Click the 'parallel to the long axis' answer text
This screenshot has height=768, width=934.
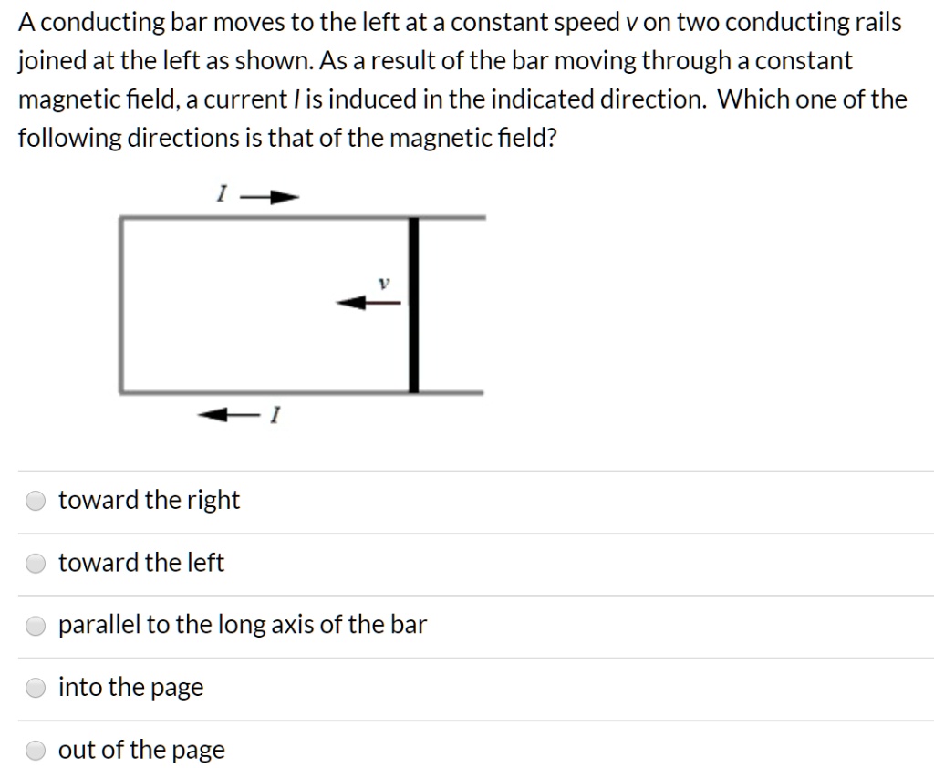pos(243,625)
